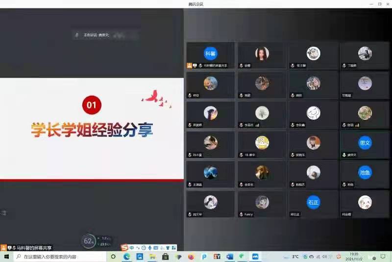Image resolution: width=392 pixels, height=262 pixels.
Task: Click the green speaking microphone icon under 思文
Action: 344,155
